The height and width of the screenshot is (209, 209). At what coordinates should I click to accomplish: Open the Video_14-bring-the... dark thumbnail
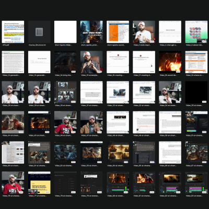point(65,62)
